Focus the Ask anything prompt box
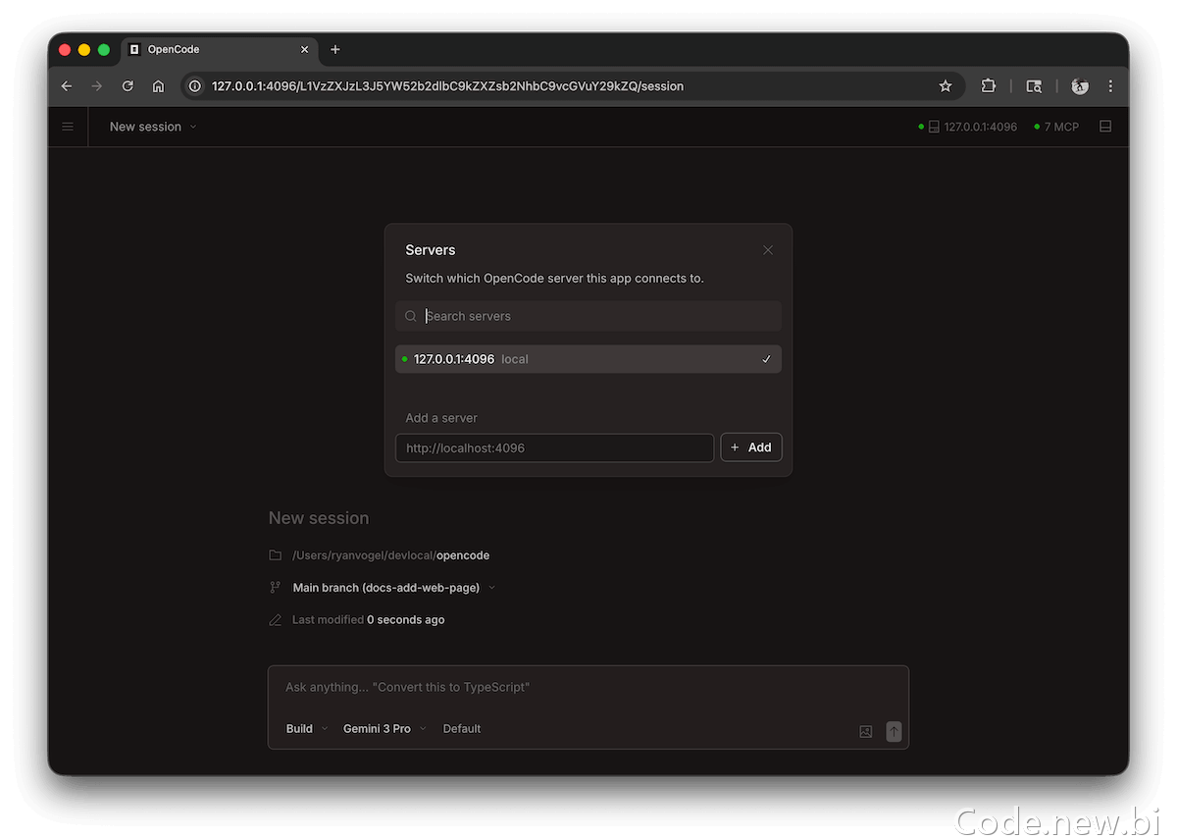The image size is (1177, 839). coord(588,688)
